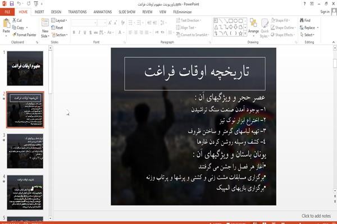Open the Section dropdown

[60, 35]
